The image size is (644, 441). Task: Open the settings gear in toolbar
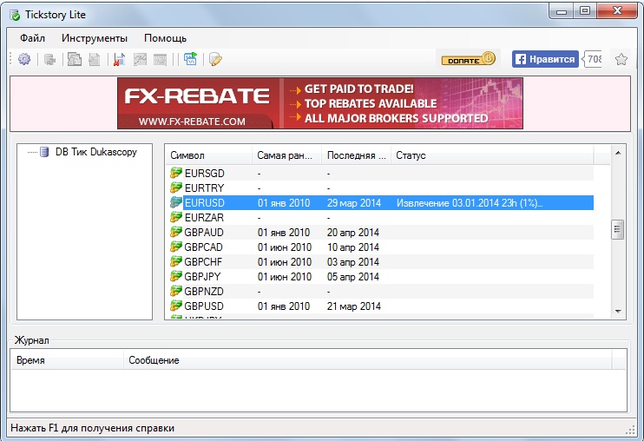point(24,60)
